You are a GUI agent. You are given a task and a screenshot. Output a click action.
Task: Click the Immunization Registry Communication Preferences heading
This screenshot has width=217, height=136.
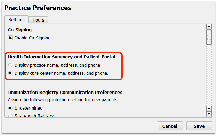pyautogui.click(x=65, y=92)
